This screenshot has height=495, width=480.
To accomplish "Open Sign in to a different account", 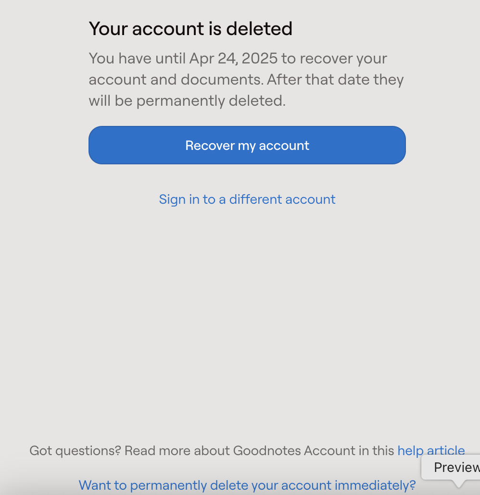I will (247, 199).
